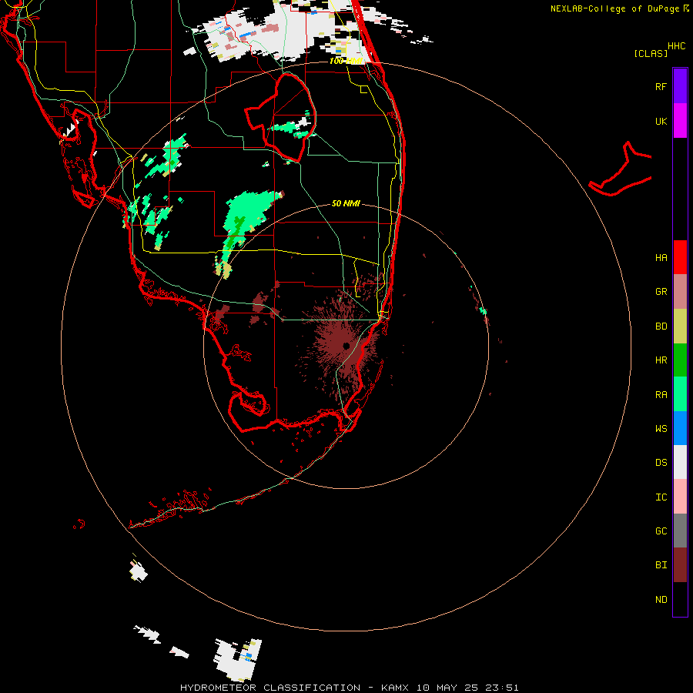This screenshot has width=693, height=693.
Task: Click the RA legend label
Action: [x=661, y=395]
